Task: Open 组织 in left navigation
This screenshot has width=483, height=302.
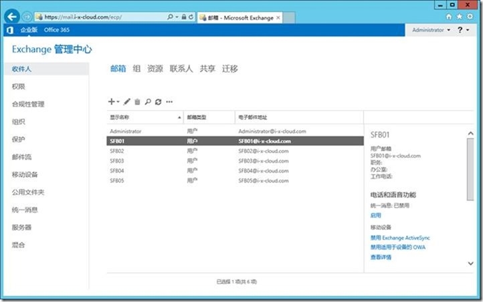Action: (19, 122)
